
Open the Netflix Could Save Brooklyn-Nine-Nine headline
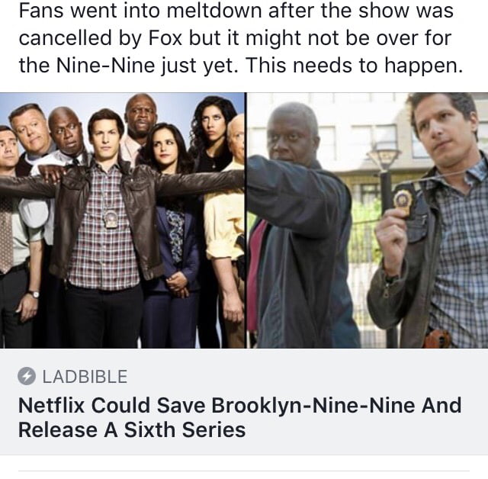tap(239, 417)
